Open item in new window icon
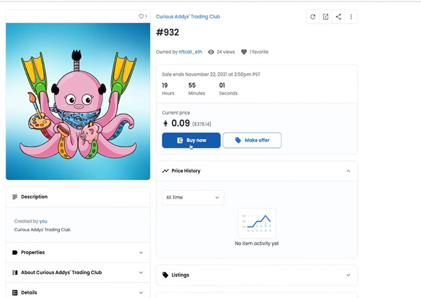 click(x=326, y=17)
